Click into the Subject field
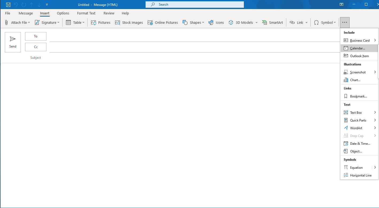The height and width of the screenshot is (208, 379). (x=187, y=58)
